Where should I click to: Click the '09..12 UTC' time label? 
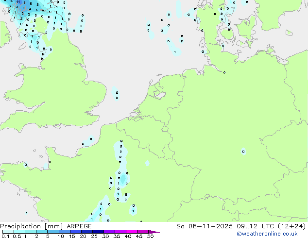[x=256, y=226]
